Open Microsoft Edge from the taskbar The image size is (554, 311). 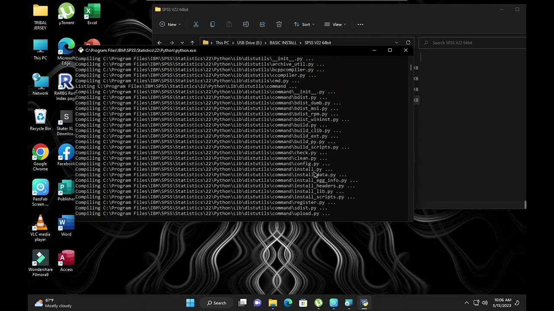tap(288, 303)
